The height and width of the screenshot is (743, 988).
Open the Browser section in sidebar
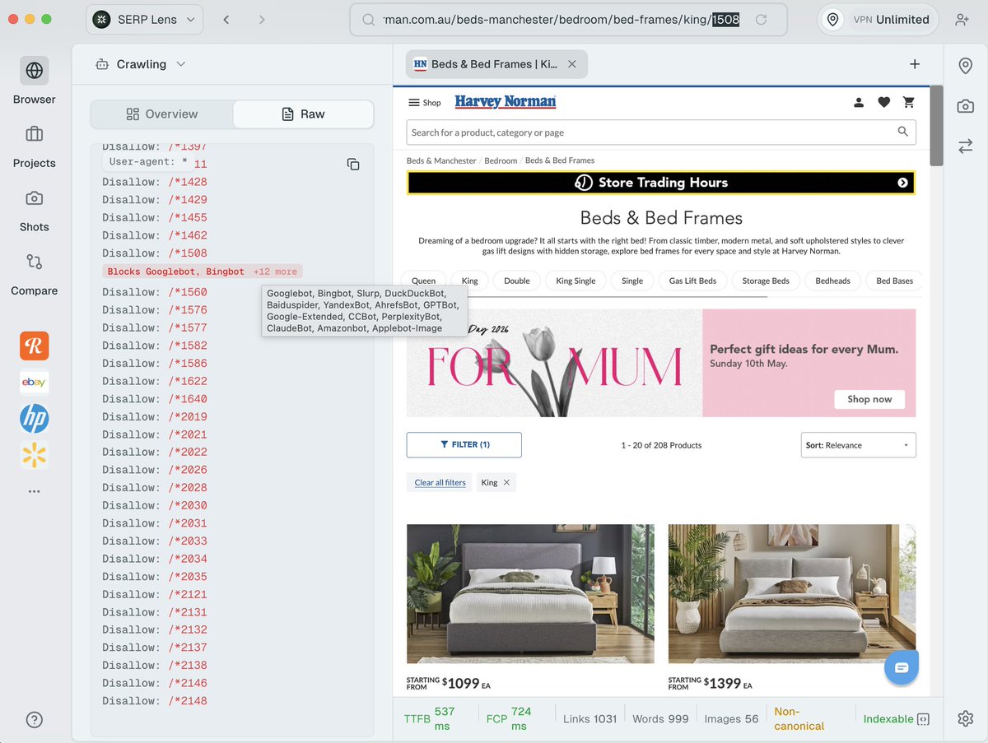coord(34,81)
